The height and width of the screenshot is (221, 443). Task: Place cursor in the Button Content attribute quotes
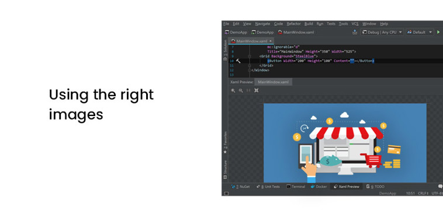tap(352, 61)
